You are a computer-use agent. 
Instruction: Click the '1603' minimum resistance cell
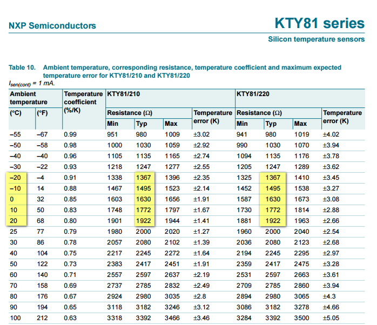[x=115, y=200]
